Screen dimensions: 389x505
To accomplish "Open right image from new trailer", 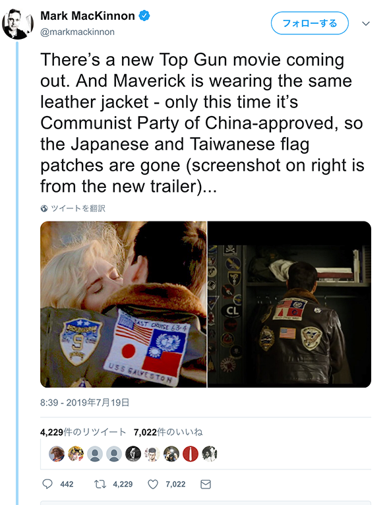I will [289, 304].
